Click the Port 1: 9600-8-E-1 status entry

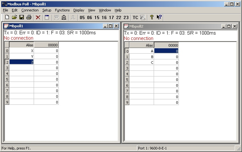(152, 148)
